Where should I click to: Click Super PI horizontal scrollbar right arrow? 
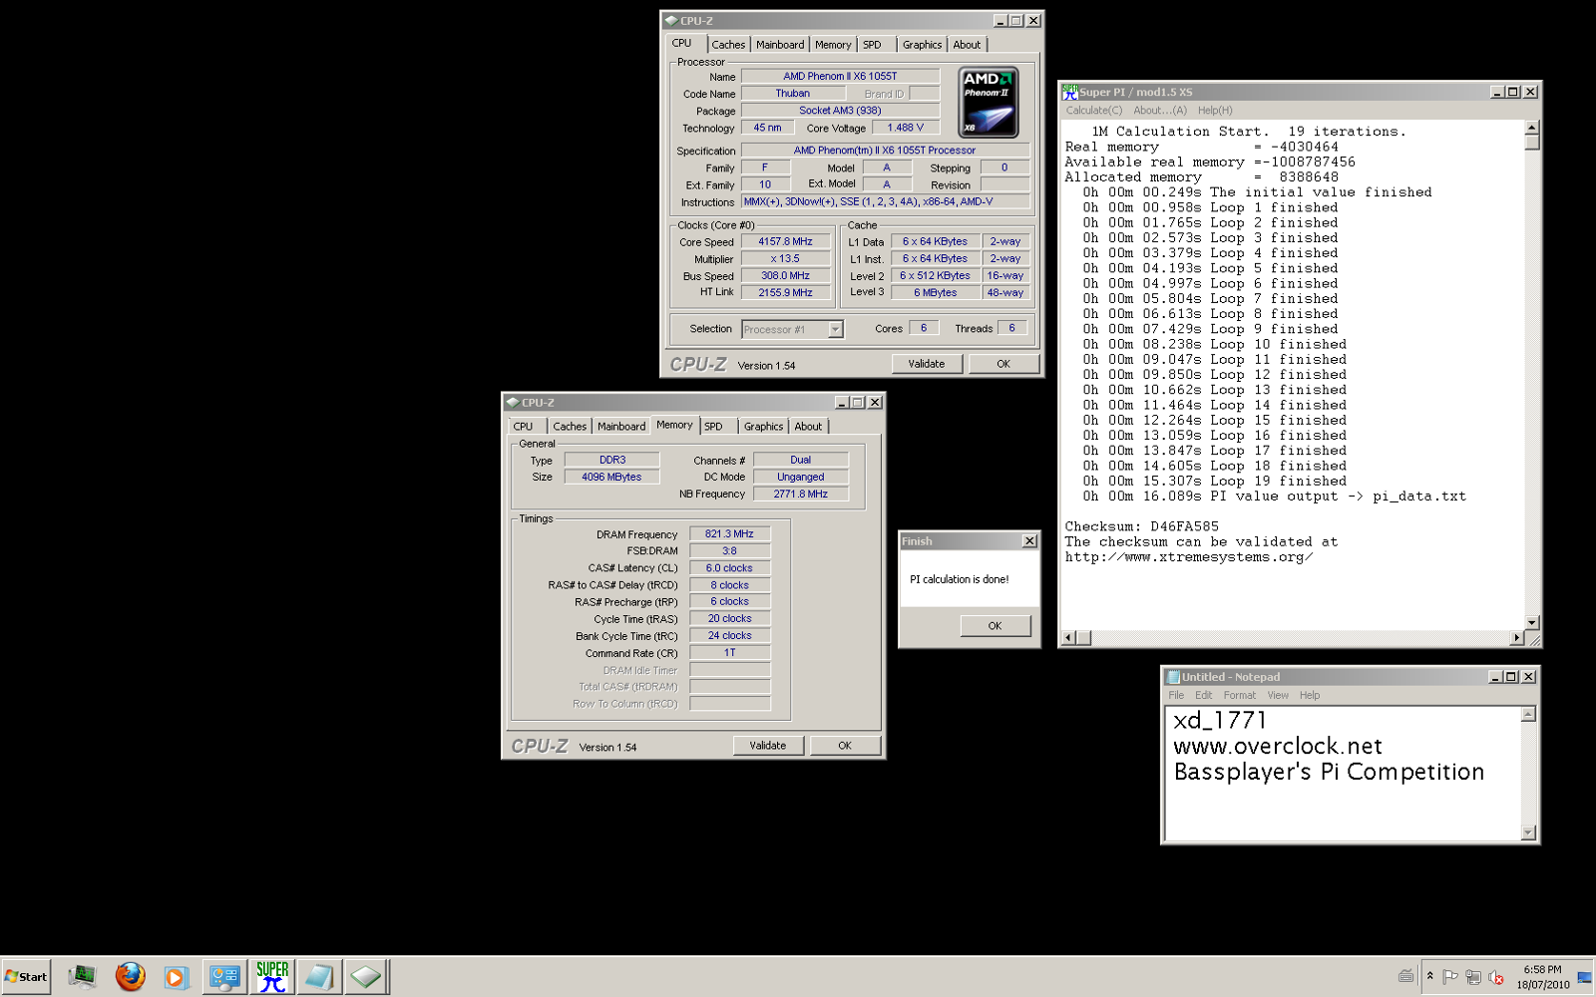pos(1517,638)
